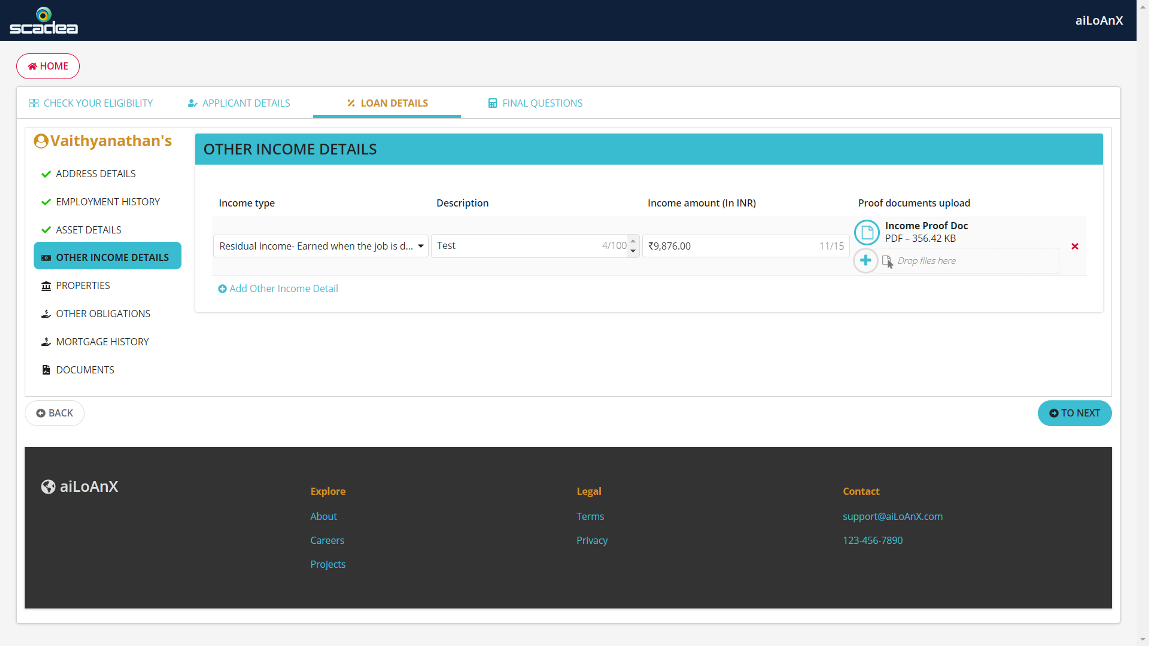
Task: Open the Terms link
Action: (x=590, y=516)
